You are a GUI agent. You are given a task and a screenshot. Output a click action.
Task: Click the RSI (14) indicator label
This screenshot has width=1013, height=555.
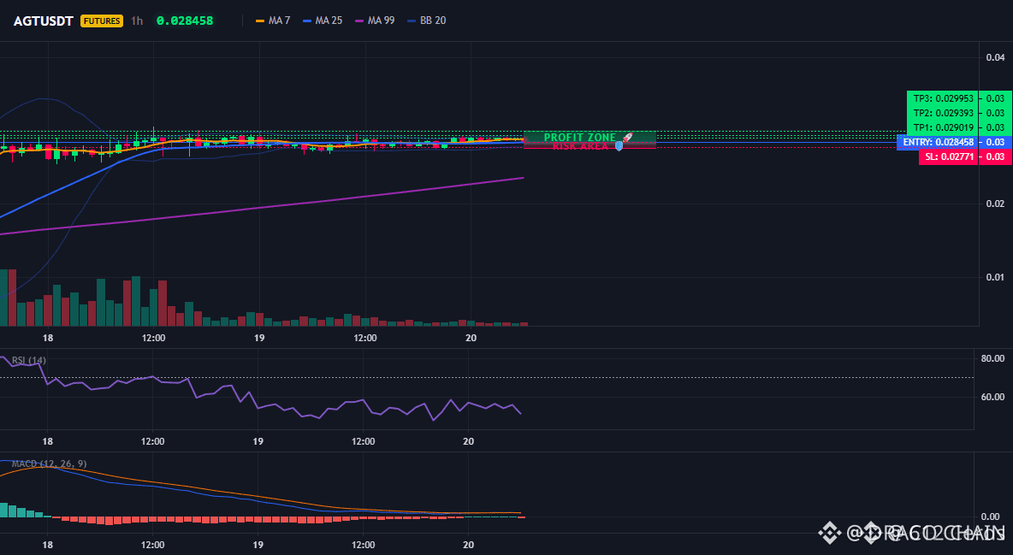click(x=28, y=360)
